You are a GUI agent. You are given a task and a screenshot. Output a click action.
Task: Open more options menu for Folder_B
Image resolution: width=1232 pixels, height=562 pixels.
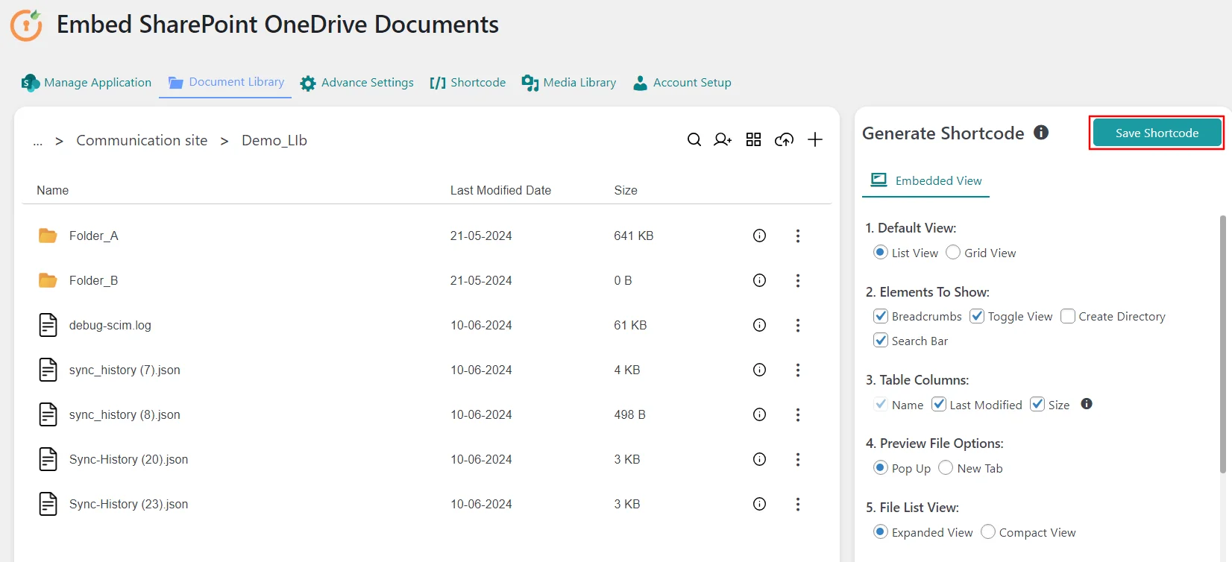click(798, 280)
